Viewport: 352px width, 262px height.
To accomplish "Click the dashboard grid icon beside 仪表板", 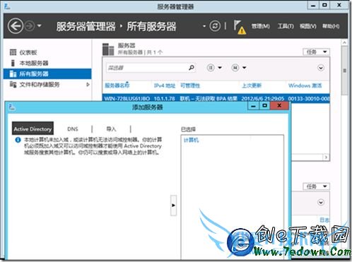I will point(13,52).
